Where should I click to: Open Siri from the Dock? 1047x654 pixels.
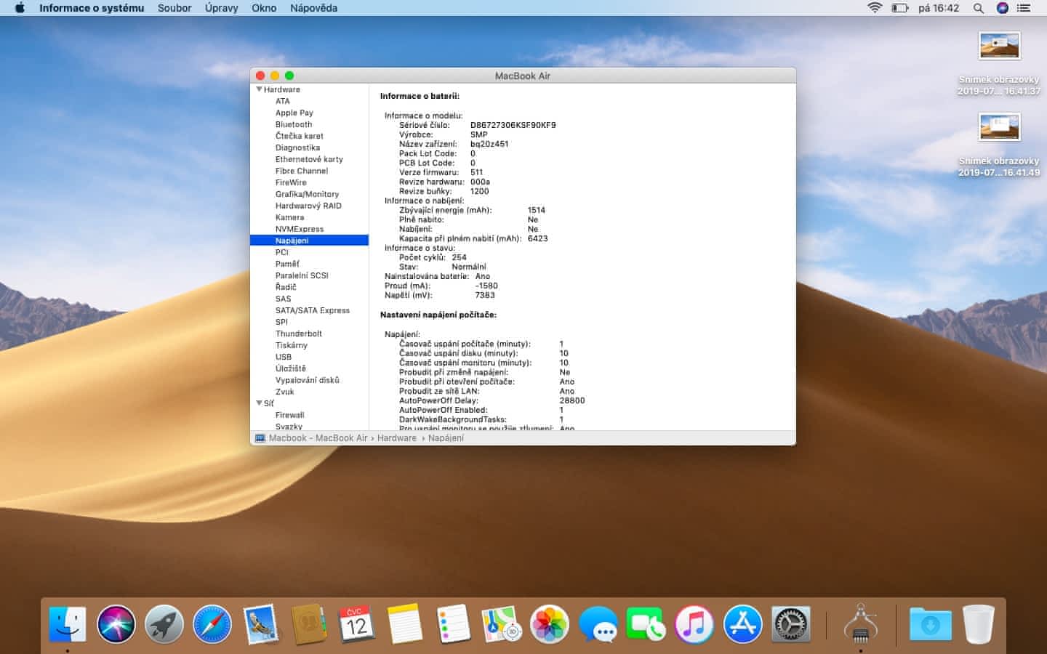click(116, 624)
